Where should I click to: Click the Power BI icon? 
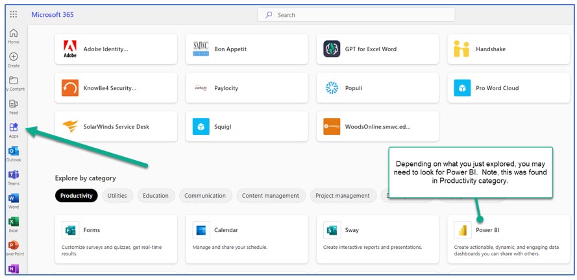tap(462, 230)
